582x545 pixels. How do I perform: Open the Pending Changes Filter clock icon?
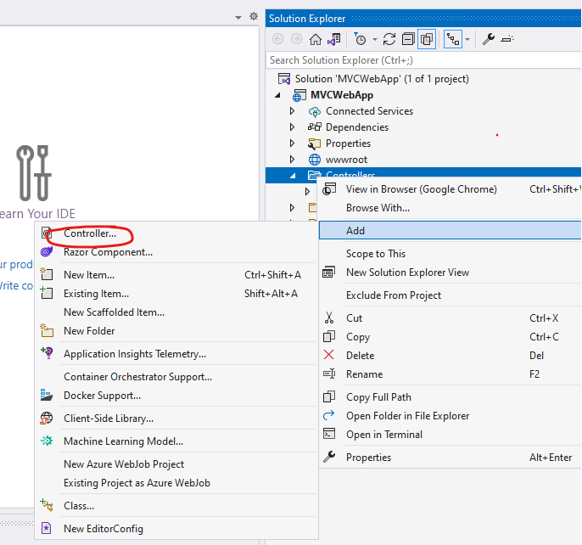[x=360, y=39]
